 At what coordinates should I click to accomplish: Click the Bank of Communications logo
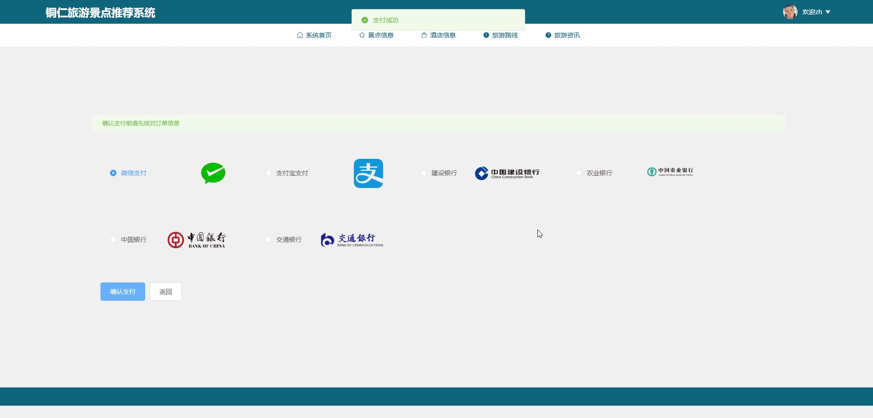point(352,240)
